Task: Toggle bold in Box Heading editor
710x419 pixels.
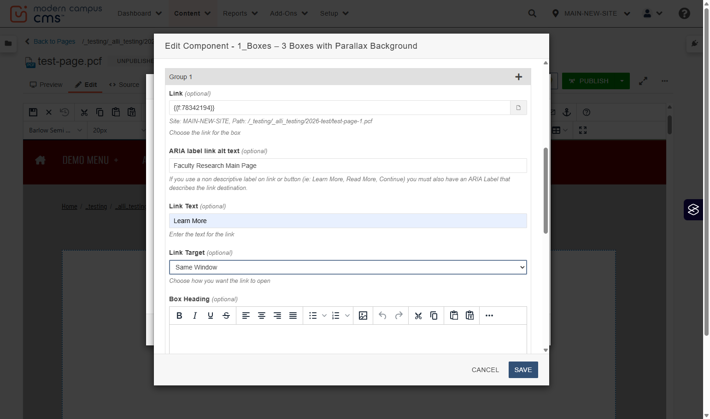Action: [x=179, y=316]
